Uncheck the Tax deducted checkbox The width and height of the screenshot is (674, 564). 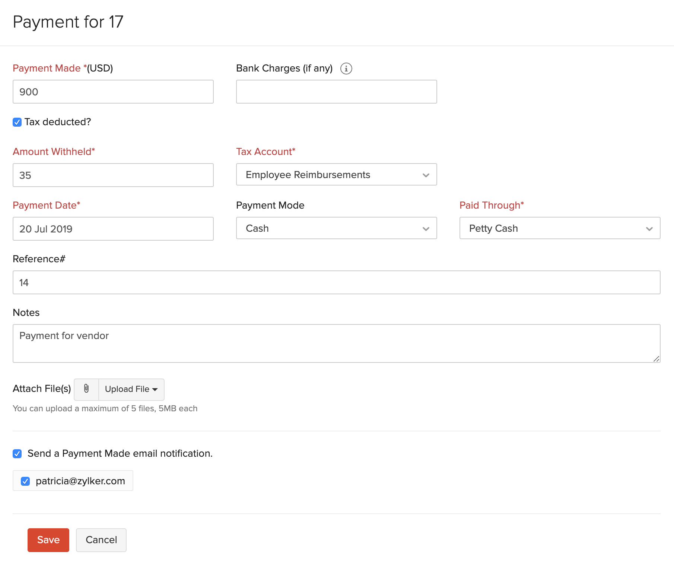(x=17, y=122)
